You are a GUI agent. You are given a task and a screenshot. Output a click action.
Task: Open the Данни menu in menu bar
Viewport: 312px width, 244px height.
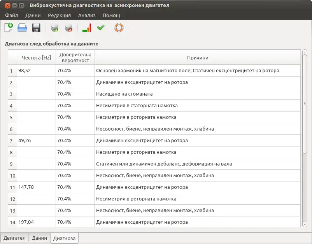click(x=33, y=15)
